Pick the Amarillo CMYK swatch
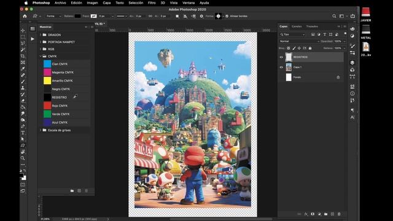The width and height of the screenshot is (393, 221). pos(66,80)
